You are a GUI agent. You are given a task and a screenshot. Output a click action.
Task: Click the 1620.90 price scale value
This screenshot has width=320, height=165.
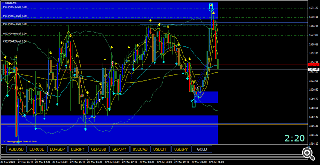tap(314, 90)
